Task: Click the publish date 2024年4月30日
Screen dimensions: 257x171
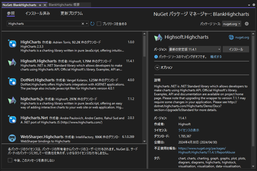Action: tap(198, 142)
